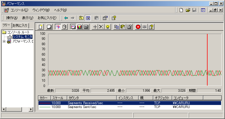Image resolution: width=225 pixels, height=119 pixels.
Task: Delete the selected counter with X icon
Action: point(101,27)
